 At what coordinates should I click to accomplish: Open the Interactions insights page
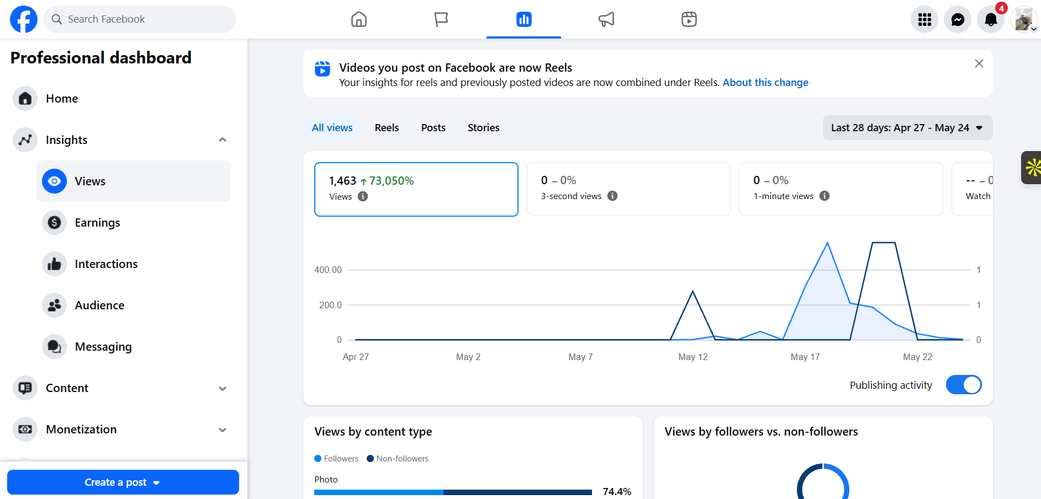(x=134, y=264)
